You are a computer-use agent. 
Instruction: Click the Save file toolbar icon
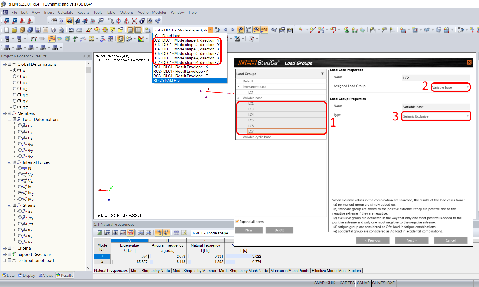(x=38, y=30)
